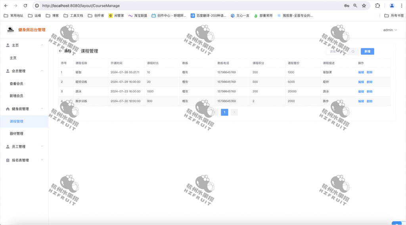406x225 pixels.
Task: Click the browser address bar URL
Action: click(x=81, y=6)
